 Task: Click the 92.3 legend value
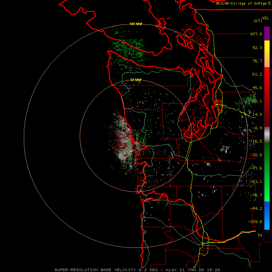pos(257,47)
